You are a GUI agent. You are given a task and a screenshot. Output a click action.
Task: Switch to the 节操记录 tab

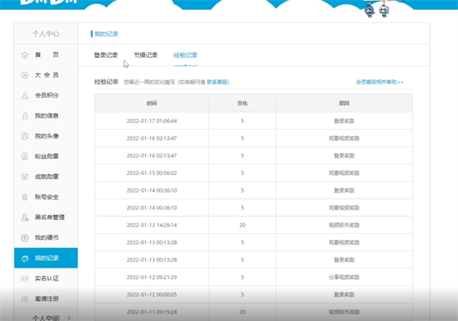pyautogui.click(x=145, y=55)
